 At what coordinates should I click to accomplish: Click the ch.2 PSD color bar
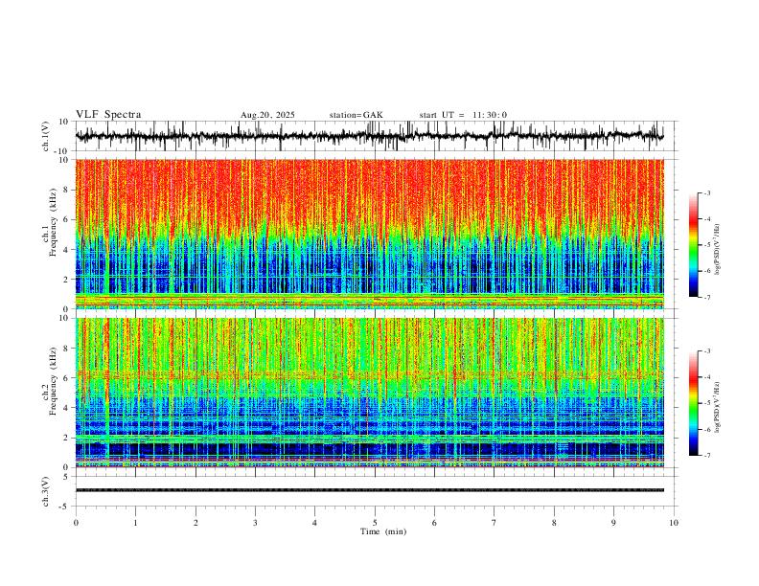coord(693,403)
